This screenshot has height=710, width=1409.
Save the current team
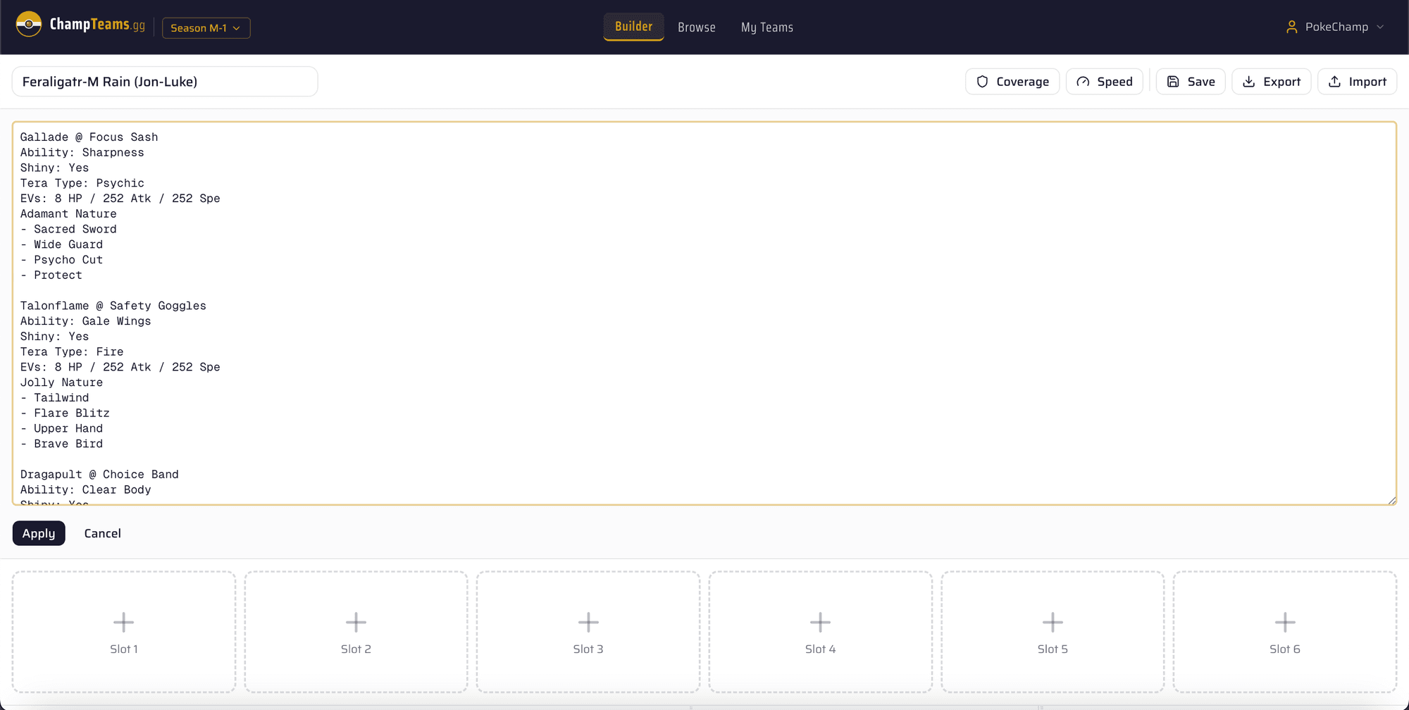pos(1191,82)
